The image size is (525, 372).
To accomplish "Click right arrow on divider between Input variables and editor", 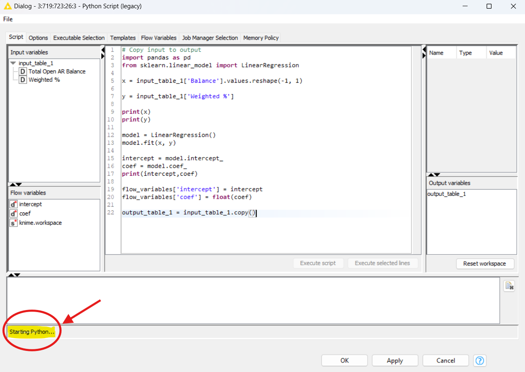I will pyautogui.click(x=103, y=56).
